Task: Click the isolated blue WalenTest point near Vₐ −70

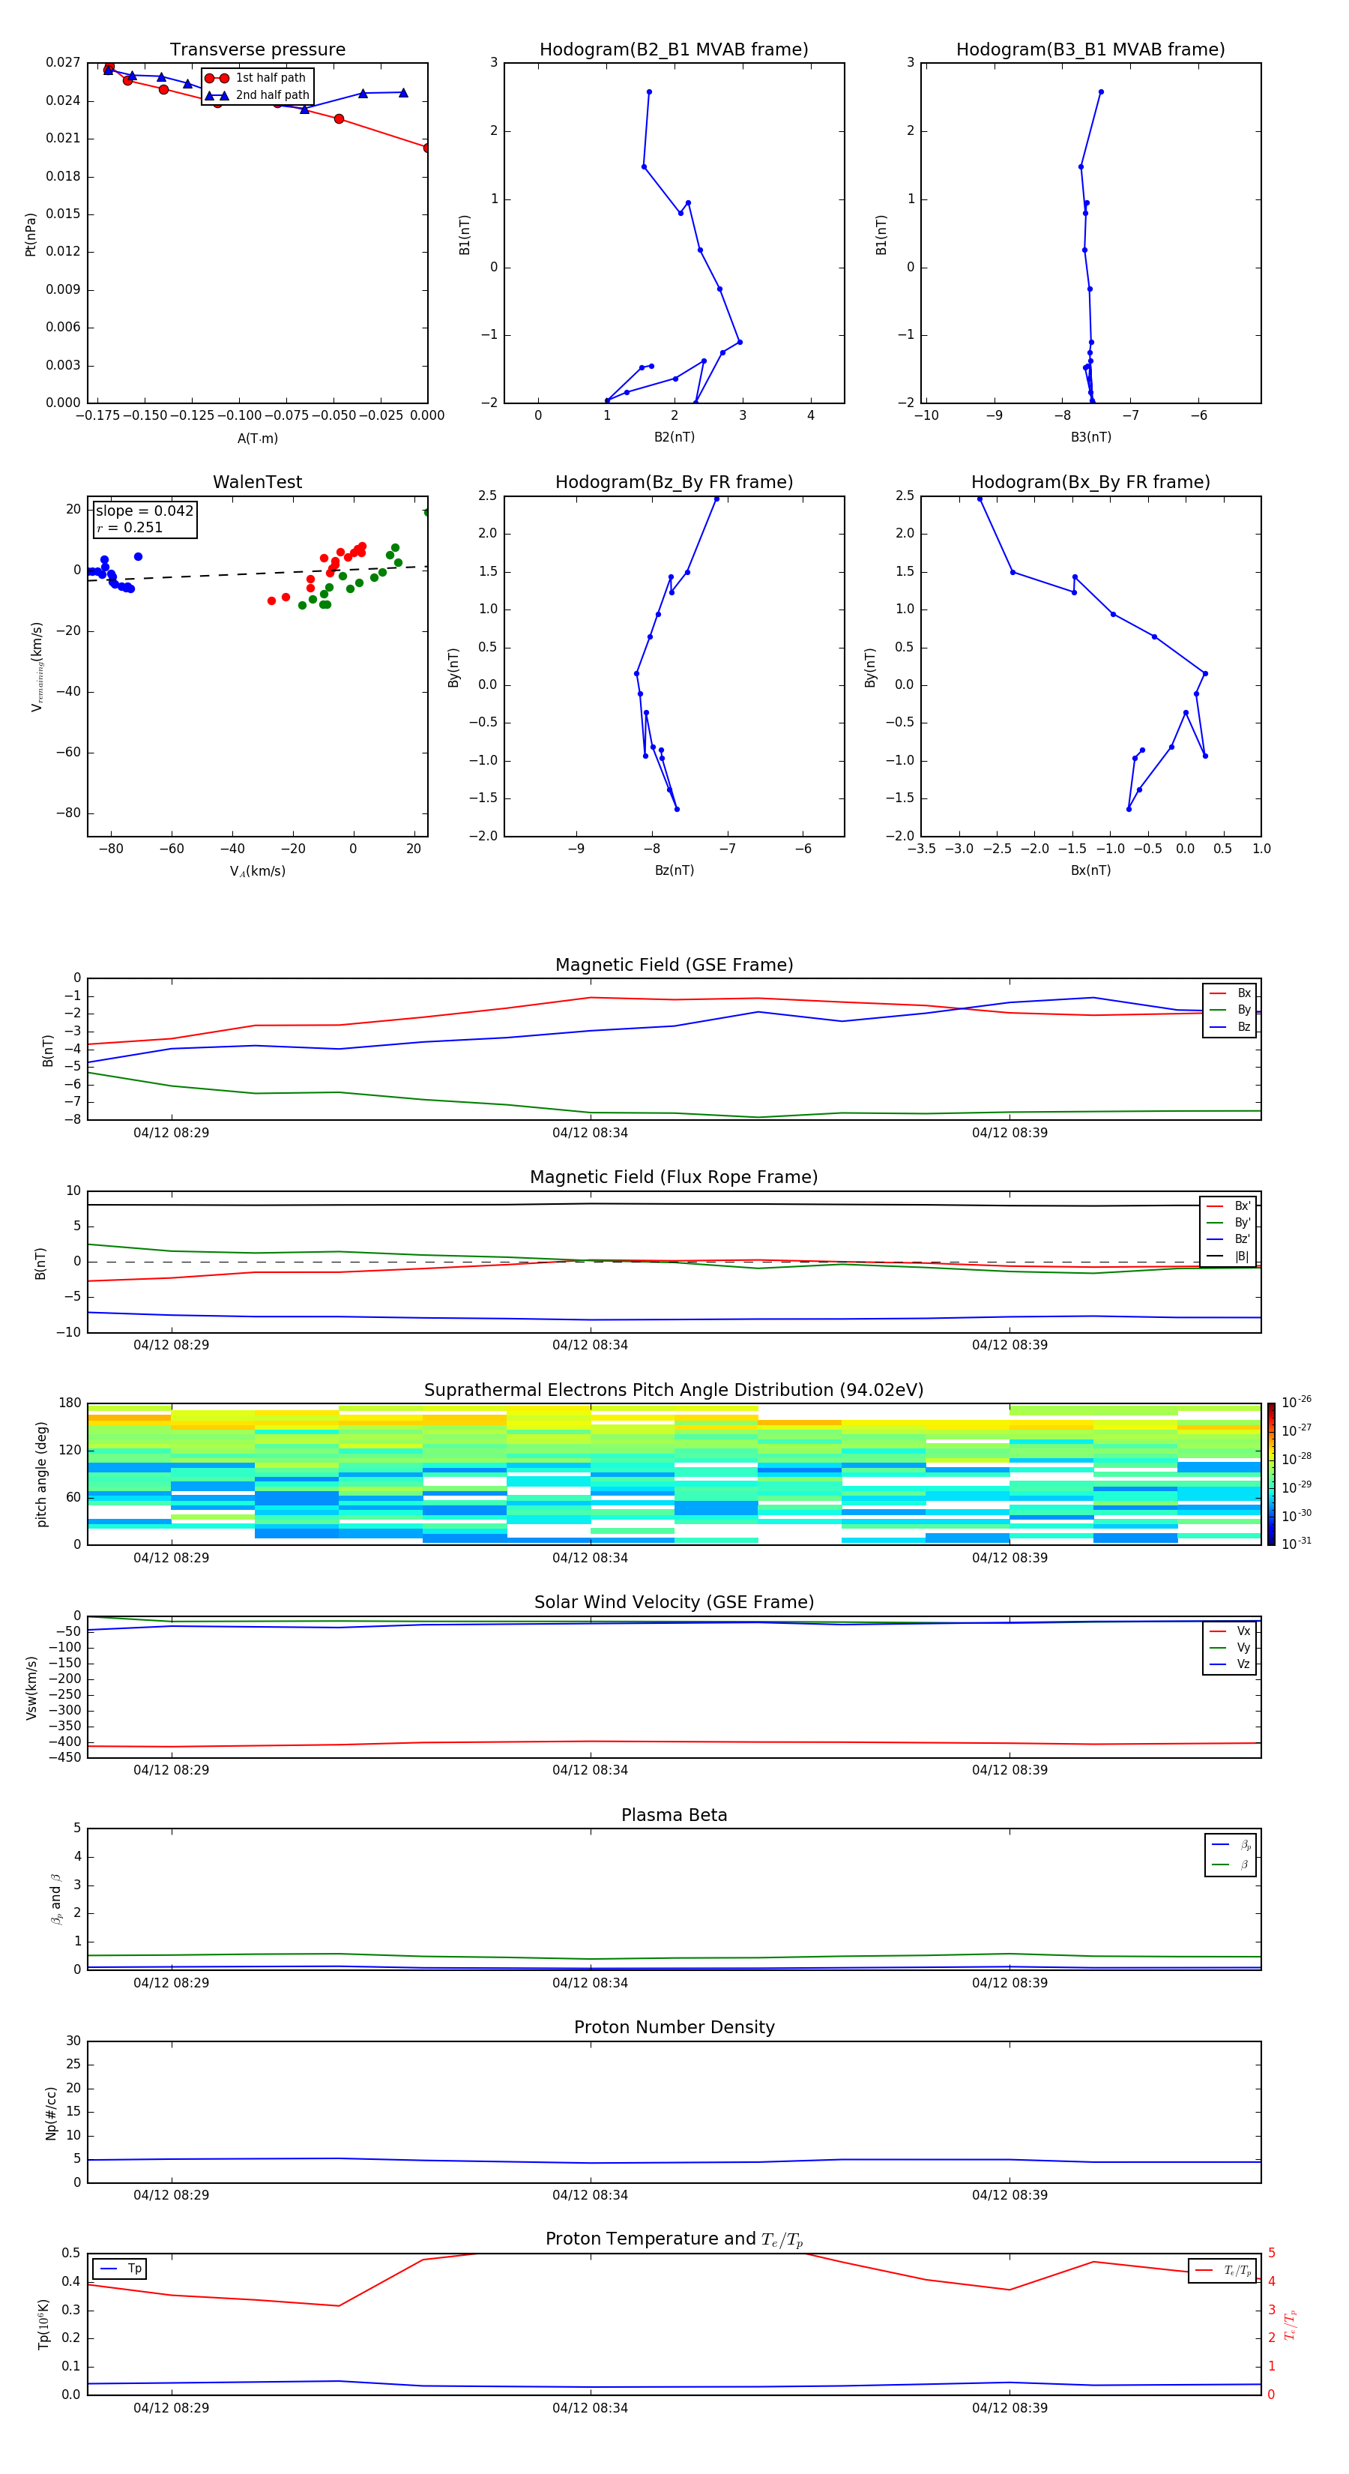Action: (x=138, y=557)
